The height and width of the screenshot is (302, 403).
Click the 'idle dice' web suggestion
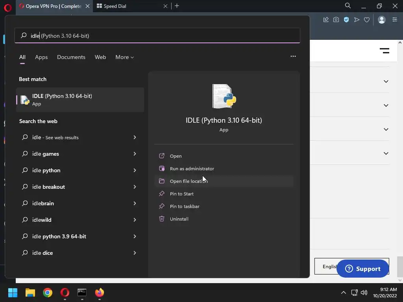coord(80,253)
